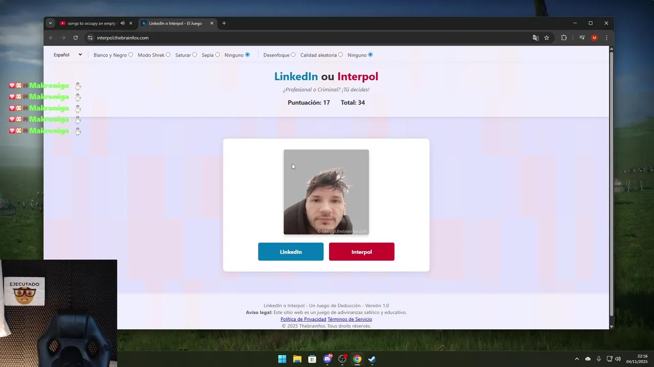Select Ninguno for the color filter group
The width and height of the screenshot is (654, 367).
[x=248, y=55]
